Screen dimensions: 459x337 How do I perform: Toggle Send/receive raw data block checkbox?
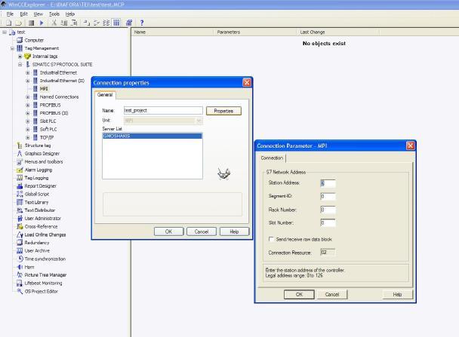coord(271,239)
